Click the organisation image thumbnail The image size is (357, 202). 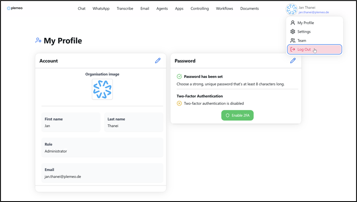tap(102, 89)
